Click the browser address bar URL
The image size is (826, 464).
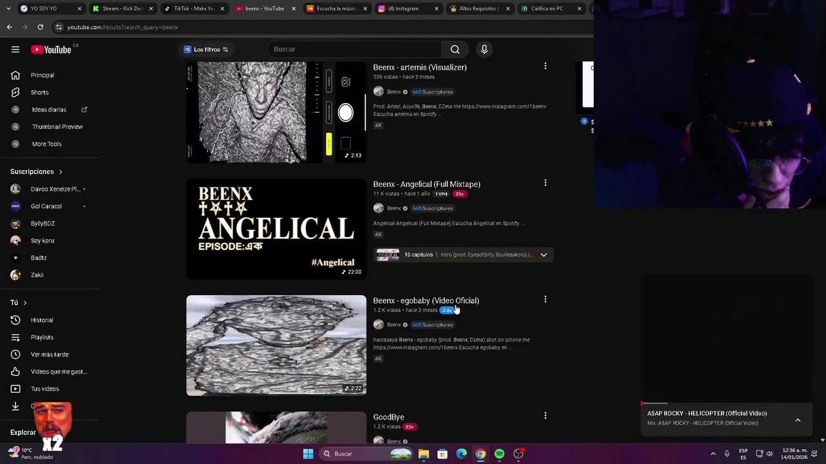(123, 27)
